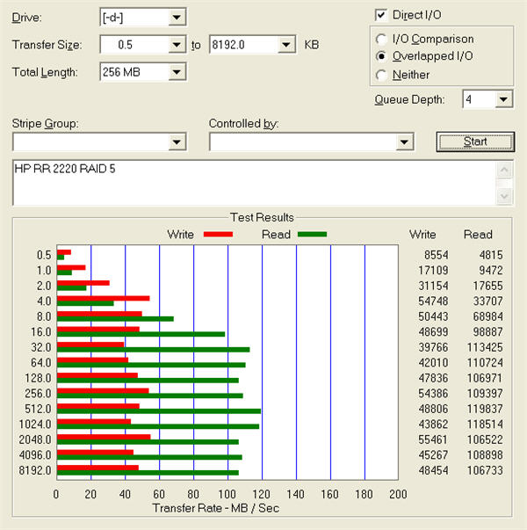This screenshot has height=530, width=527.
Task: Click the Queue Depth label
Action: (x=409, y=99)
